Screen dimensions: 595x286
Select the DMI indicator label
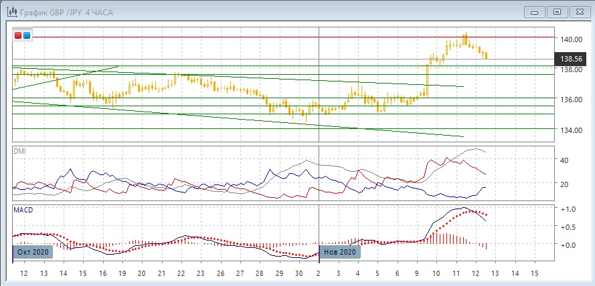(x=21, y=152)
